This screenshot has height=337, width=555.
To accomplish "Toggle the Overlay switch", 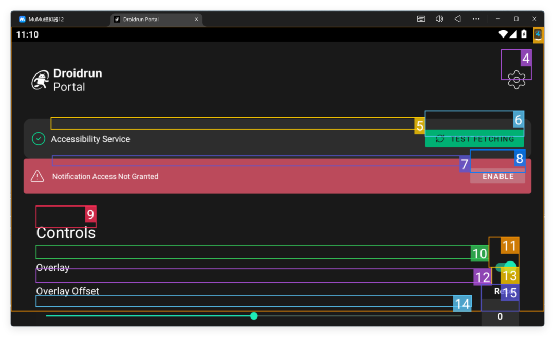I will point(506,267).
